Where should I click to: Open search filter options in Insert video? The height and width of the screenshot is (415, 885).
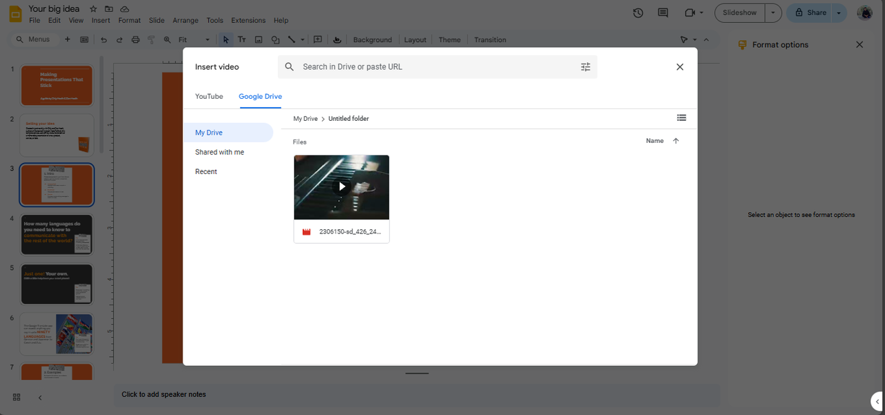586,67
